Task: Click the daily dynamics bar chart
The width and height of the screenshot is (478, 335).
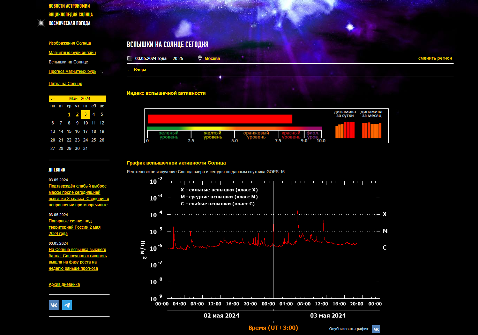Action: [x=345, y=130]
